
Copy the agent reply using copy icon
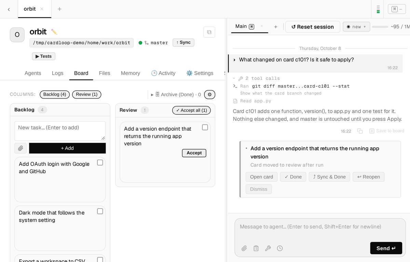click(360, 131)
